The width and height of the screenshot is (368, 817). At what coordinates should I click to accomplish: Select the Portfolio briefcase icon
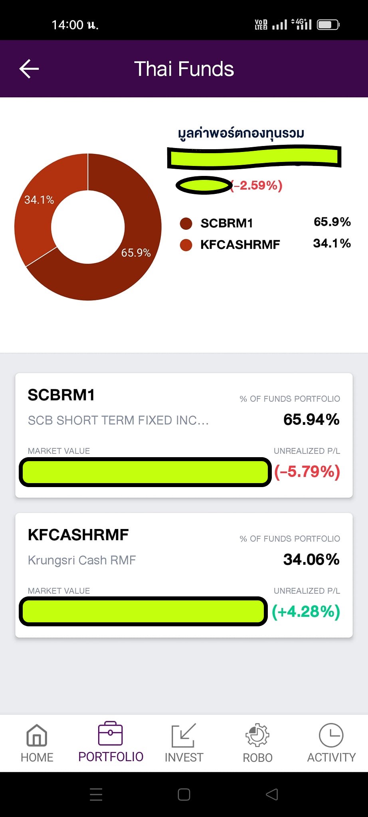(111, 733)
